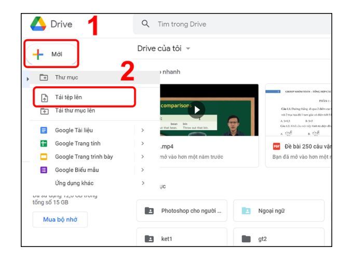The width and height of the screenshot is (353, 260).
Task: Focus the 'Tìm trong Drive' search field
Action: [x=232, y=24]
